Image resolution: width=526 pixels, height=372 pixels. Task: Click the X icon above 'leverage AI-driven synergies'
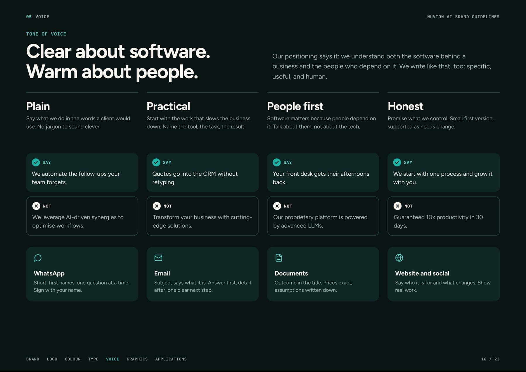(x=36, y=206)
